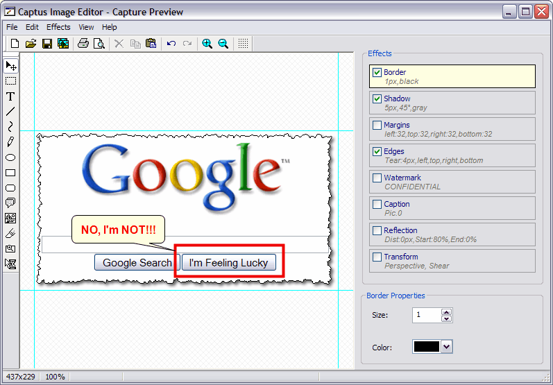Image resolution: width=553 pixels, height=385 pixels.
Task: Undo the last action using the toolbar
Action: click(x=171, y=44)
